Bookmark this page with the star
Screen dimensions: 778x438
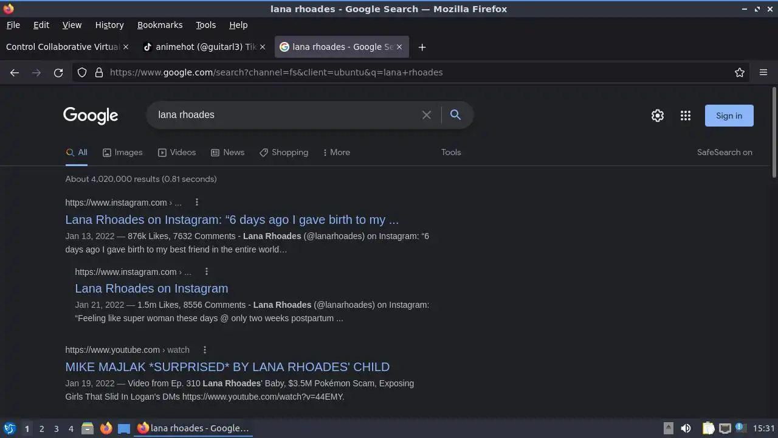pos(740,72)
